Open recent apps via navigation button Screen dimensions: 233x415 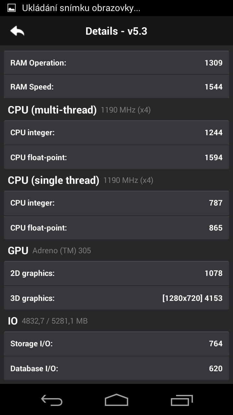pyautogui.click(x=182, y=400)
